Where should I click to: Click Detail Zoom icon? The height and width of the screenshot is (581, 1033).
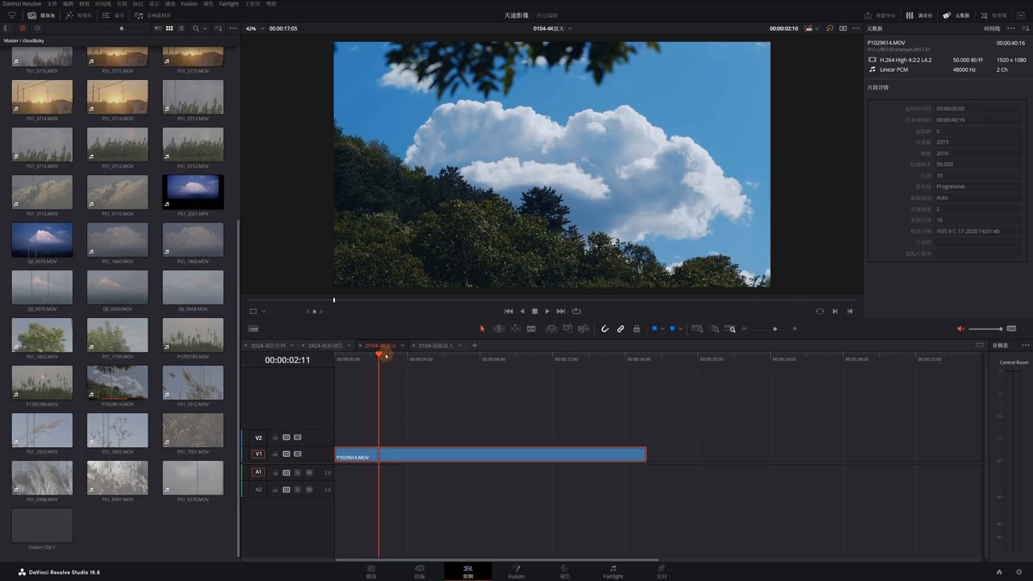click(x=715, y=328)
